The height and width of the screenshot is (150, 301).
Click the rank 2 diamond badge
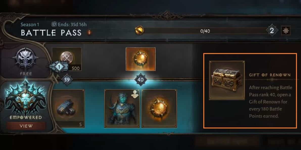tap(272, 31)
